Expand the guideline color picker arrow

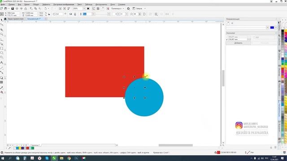pyautogui.click(x=276, y=28)
